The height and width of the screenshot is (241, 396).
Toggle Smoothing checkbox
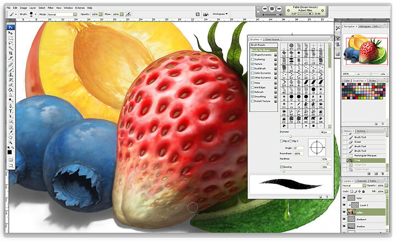(x=252, y=97)
